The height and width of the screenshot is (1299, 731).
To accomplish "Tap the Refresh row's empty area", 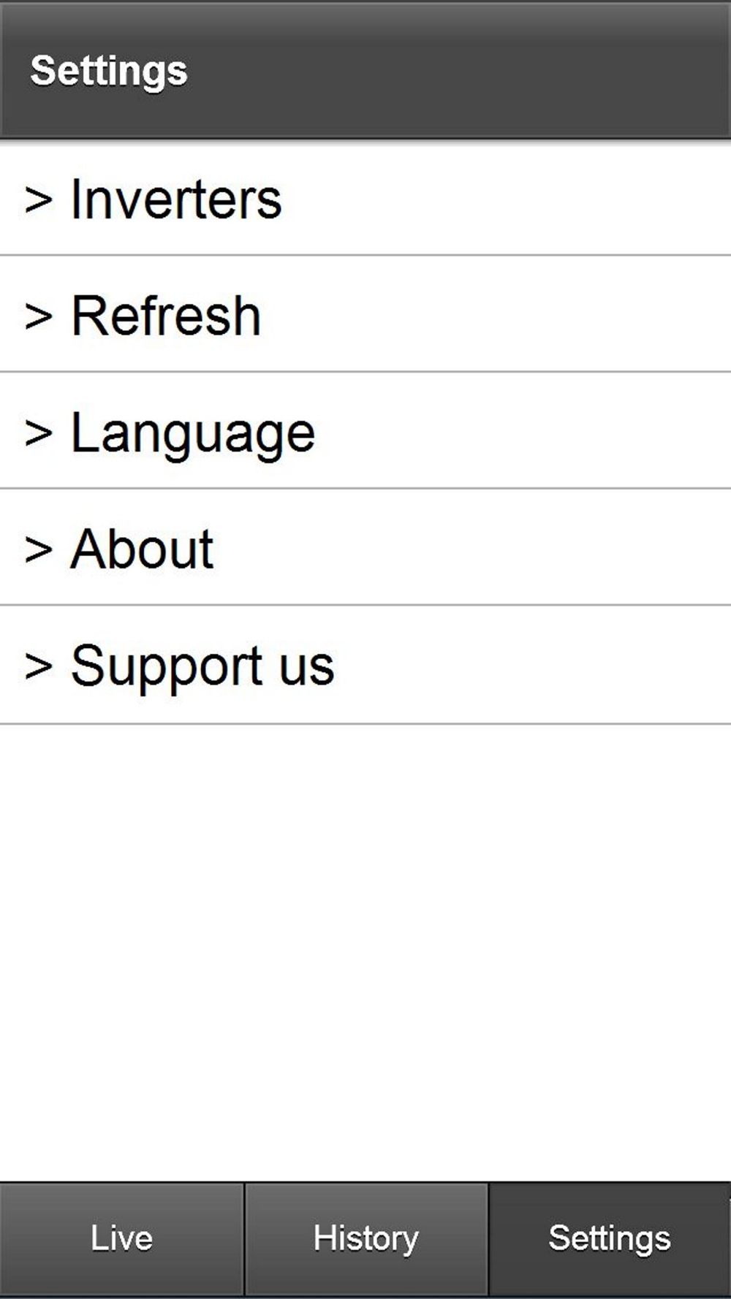I will click(512, 316).
